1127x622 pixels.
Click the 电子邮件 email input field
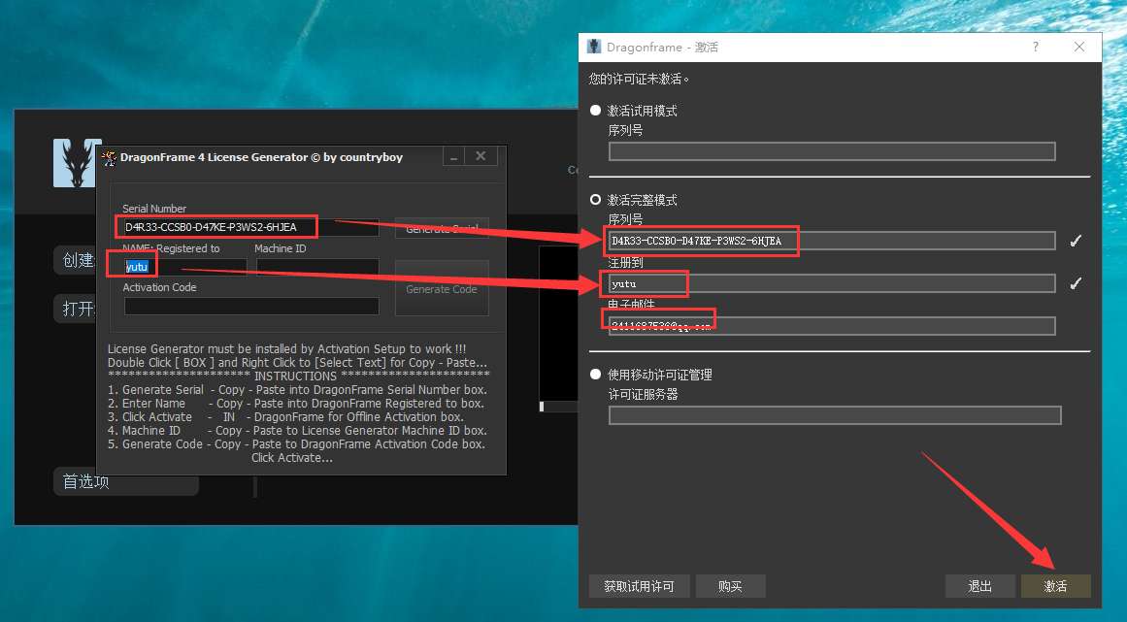[832, 326]
